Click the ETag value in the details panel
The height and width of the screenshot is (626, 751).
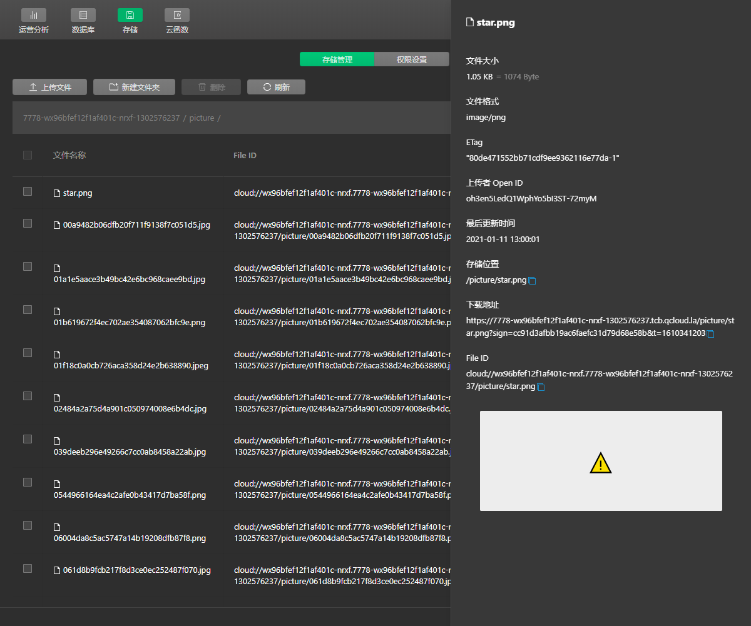coord(543,158)
